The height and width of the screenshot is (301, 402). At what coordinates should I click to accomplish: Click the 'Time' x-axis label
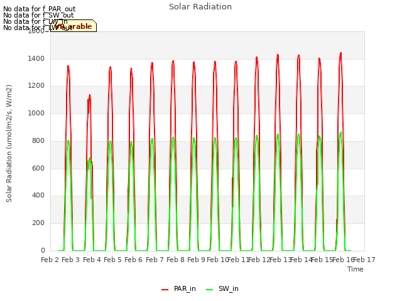point(356,269)
